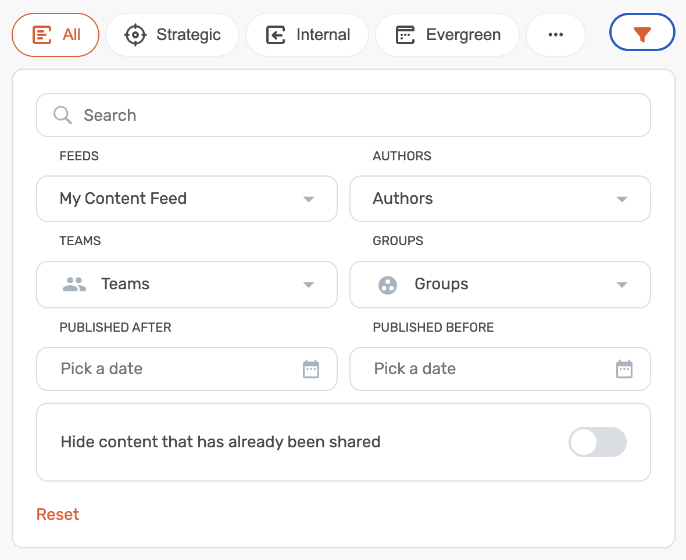Image resolution: width=686 pixels, height=560 pixels.
Task: Open the Published After calendar icon
Action: click(x=311, y=369)
